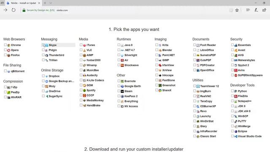The image size is (270, 152).
Task: Tick the Chrome checkbox
Action: 5,45
